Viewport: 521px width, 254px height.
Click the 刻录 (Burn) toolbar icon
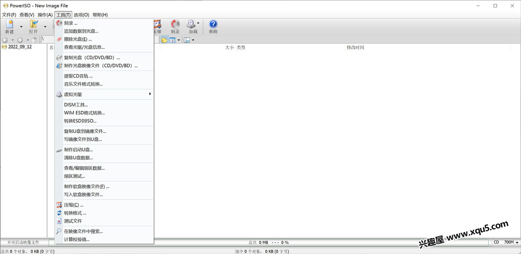click(x=175, y=24)
